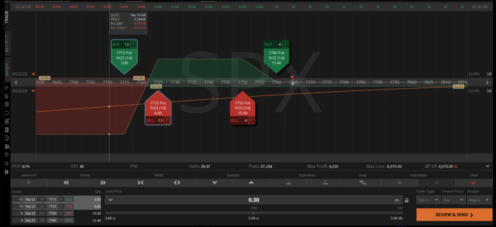This screenshot has height=227, width=496.
Task: Lower the limit price with down chevron
Action: (110, 200)
